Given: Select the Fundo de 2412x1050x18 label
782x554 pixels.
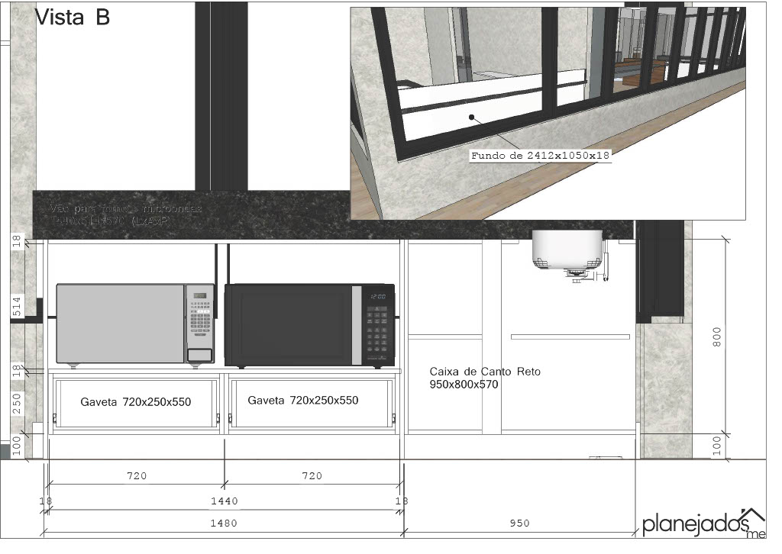Looking at the screenshot, I should click(541, 155).
